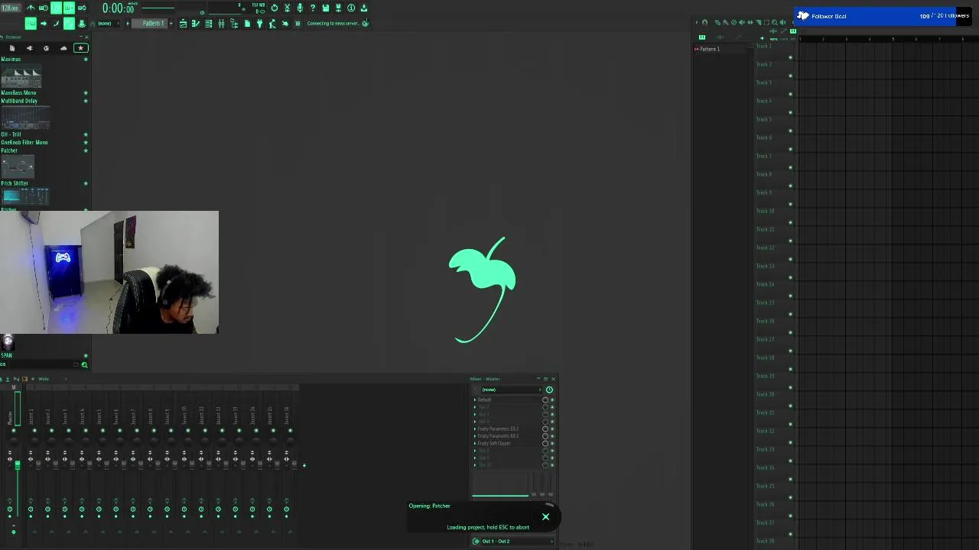The width and height of the screenshot is (979, 550).
Task: Click browser search magnifier icon
Action: pyautogui.click(x=84, y=364)
